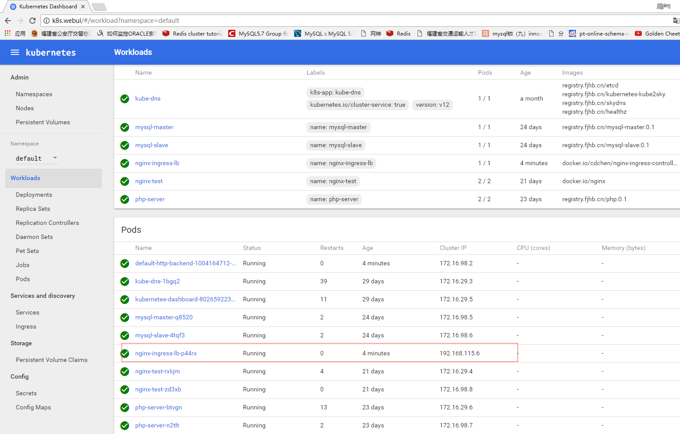
Task: Expand the default namespace dropdown
Action: click(x=36, y=158)
